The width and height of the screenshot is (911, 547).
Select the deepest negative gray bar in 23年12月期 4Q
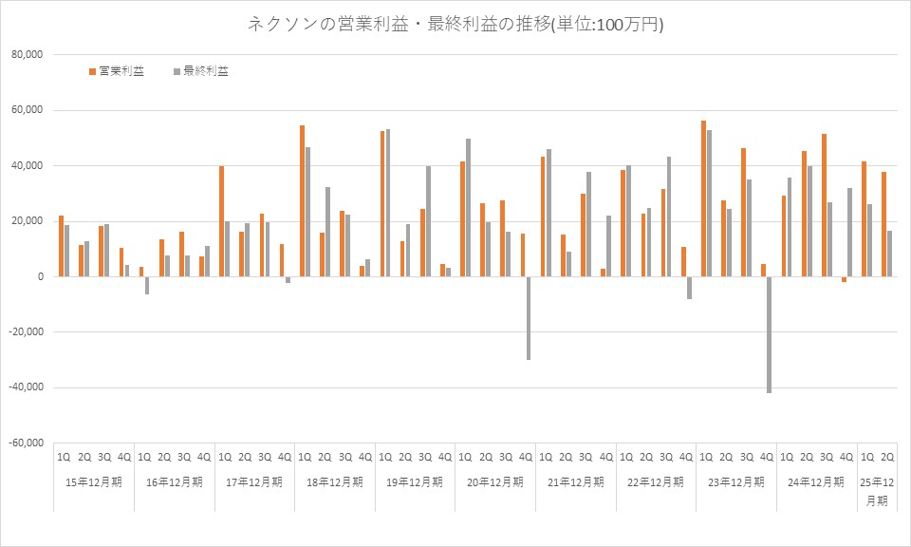(x=770, y=334)
